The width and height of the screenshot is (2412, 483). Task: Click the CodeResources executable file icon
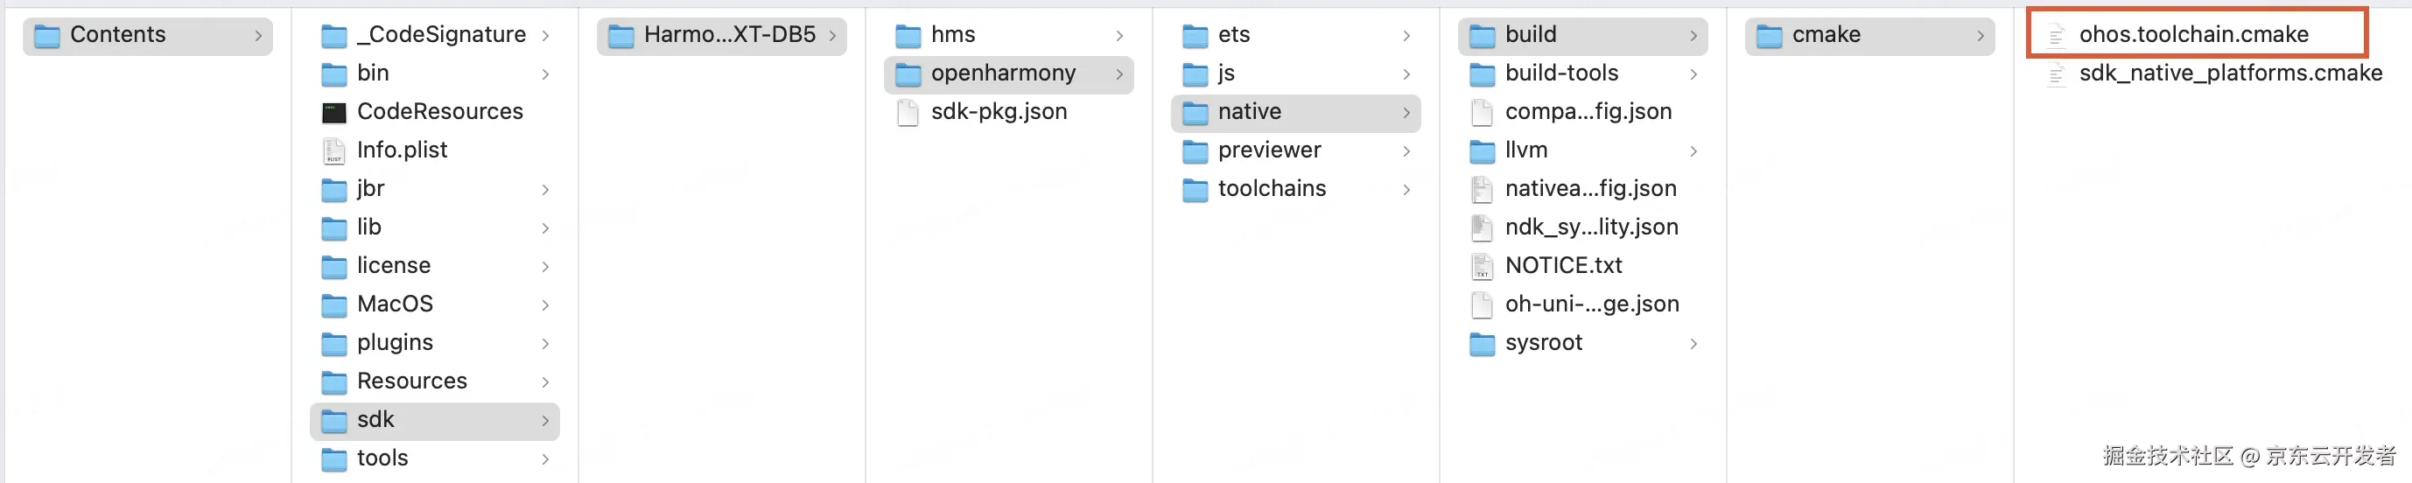coord(333,112)
